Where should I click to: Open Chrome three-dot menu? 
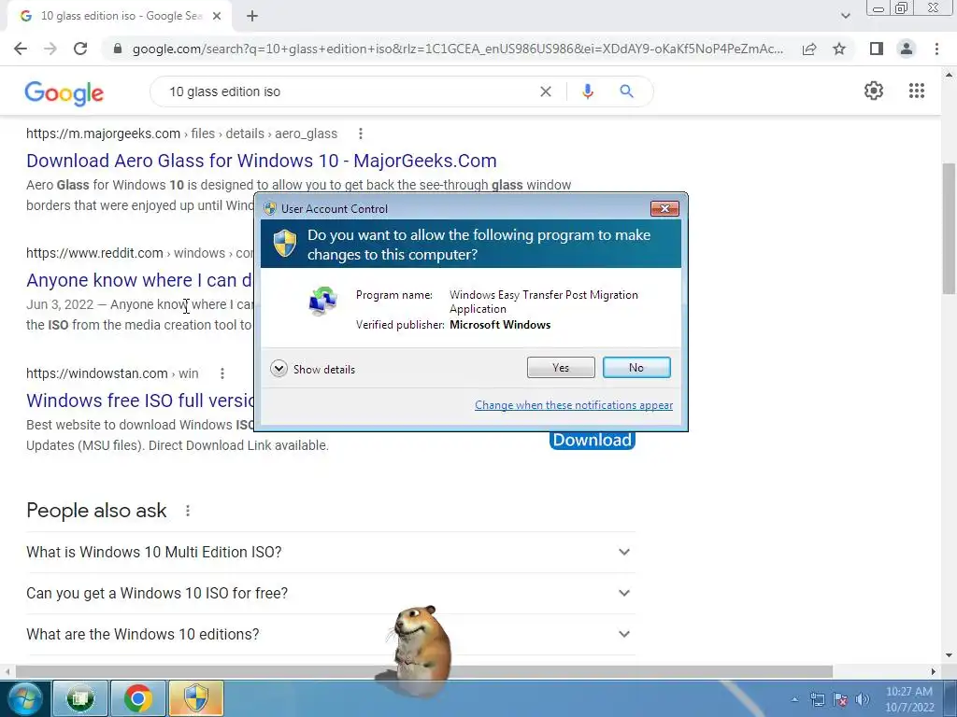point(936,49)
